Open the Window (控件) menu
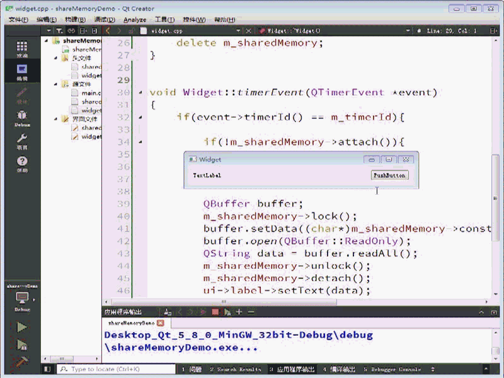 [x=194, y=20]
